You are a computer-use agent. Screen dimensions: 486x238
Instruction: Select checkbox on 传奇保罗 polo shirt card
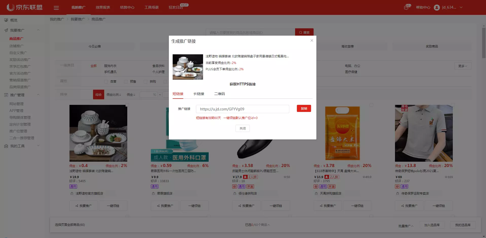pyautogui.click(x=453, y=105)
